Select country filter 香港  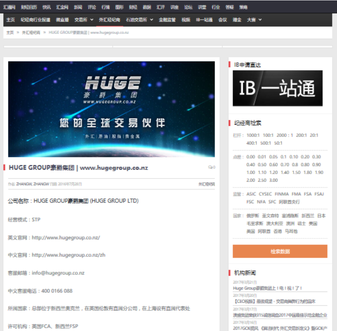pos(278,231)
